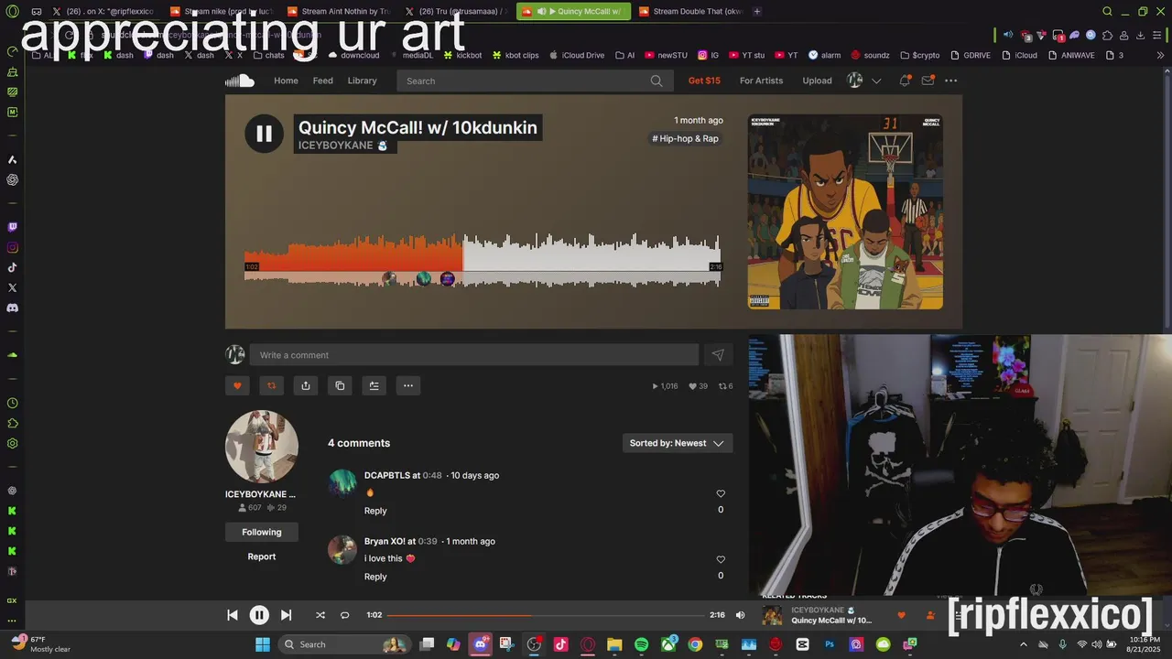Report this track via Report button

click(262, 556)
